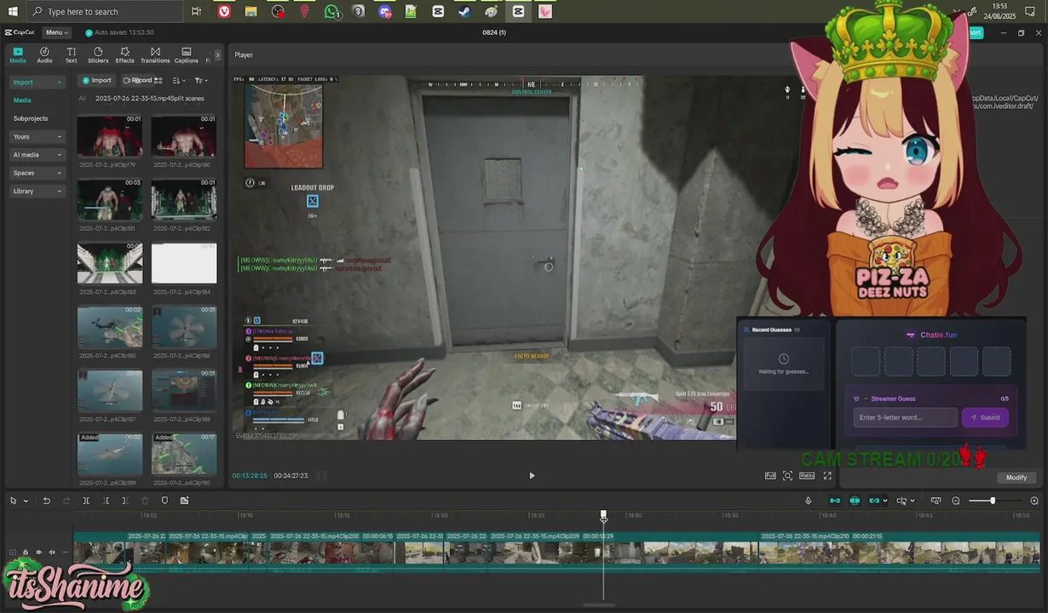This screenshot has height=613, width=1048.
Task: Adjust the timeline zoom slider
Action: pos(993,501)
